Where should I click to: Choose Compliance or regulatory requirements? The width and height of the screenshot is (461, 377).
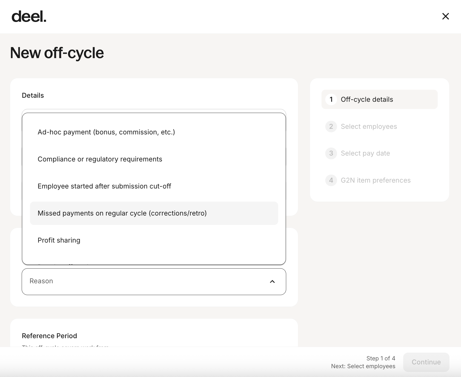(100, 159)
